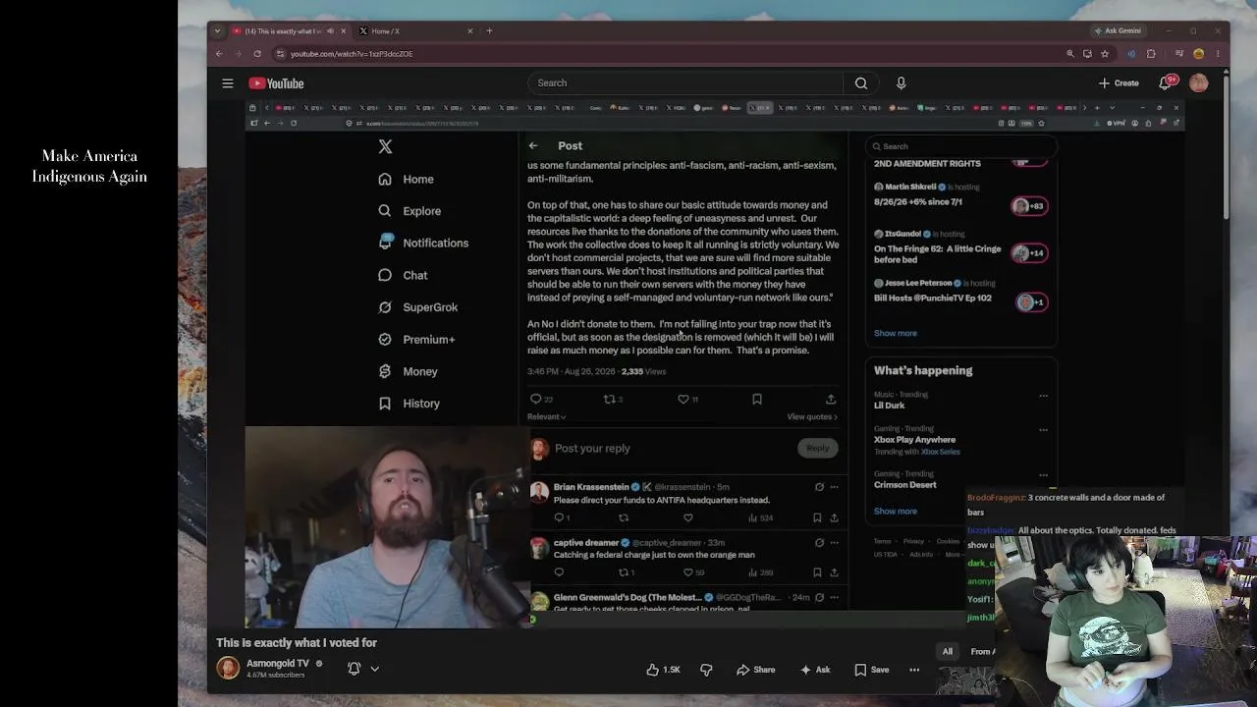Viewport: 1257px width, 707px height.
Task: Click the Ask button under the video
Action: (x=815, y=670)
